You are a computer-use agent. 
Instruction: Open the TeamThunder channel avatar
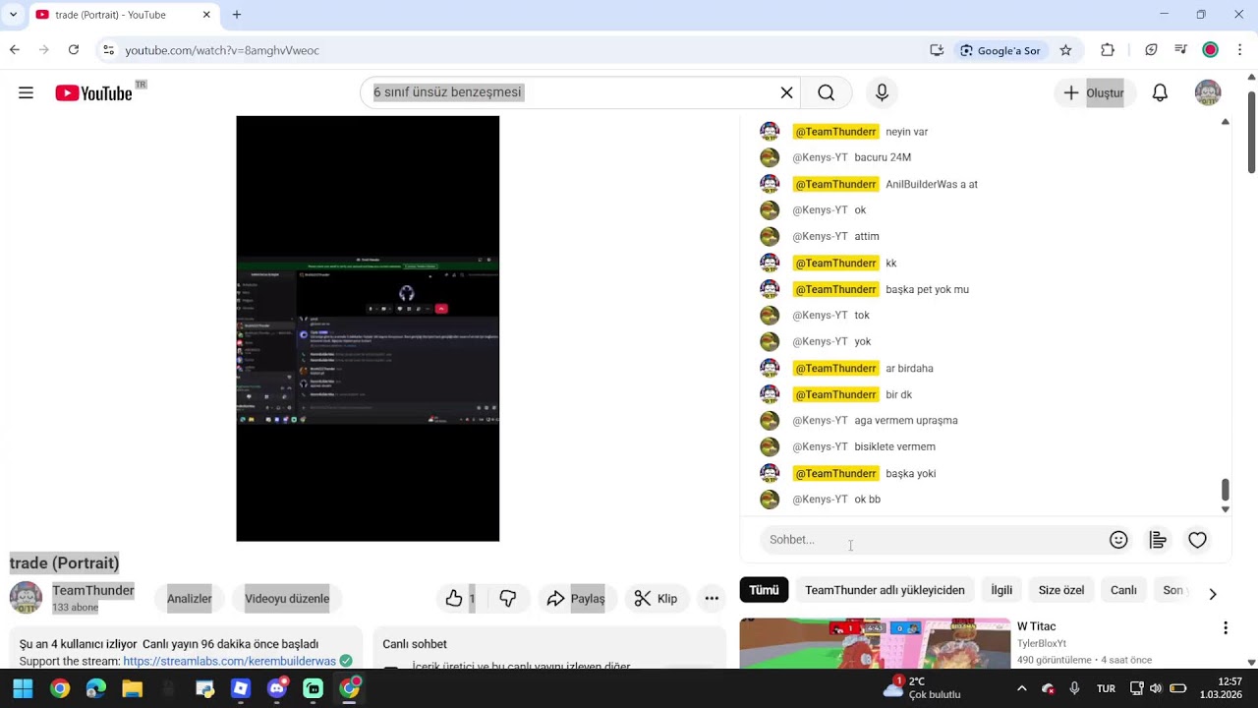point(26,597)
